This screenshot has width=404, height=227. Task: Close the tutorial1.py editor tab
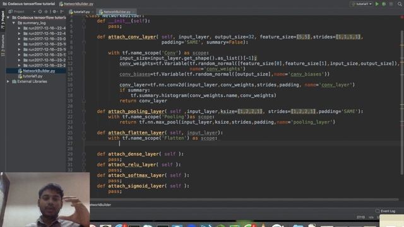tap(93, 12)
